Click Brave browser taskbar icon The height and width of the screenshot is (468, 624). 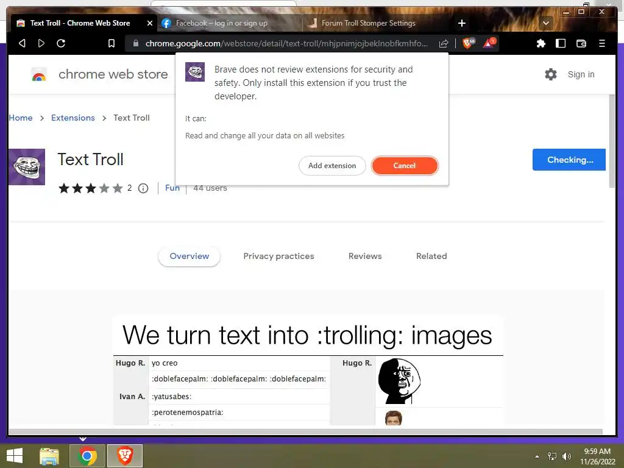click(124, 456)
